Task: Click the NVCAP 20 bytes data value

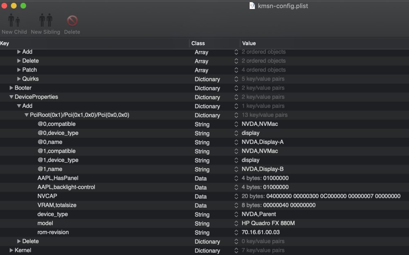Action: (321, 196)
